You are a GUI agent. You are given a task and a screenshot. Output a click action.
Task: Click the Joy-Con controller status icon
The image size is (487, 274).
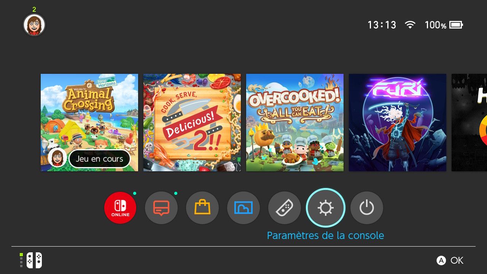click(31, 260)
